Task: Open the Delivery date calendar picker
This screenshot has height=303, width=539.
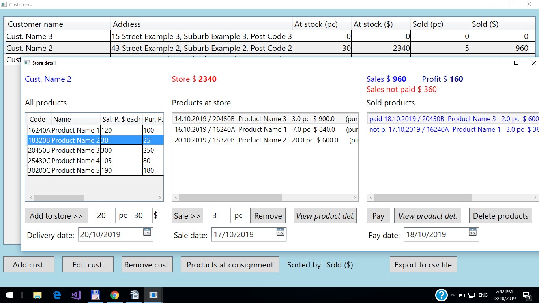Action: (x=147, y=232)
